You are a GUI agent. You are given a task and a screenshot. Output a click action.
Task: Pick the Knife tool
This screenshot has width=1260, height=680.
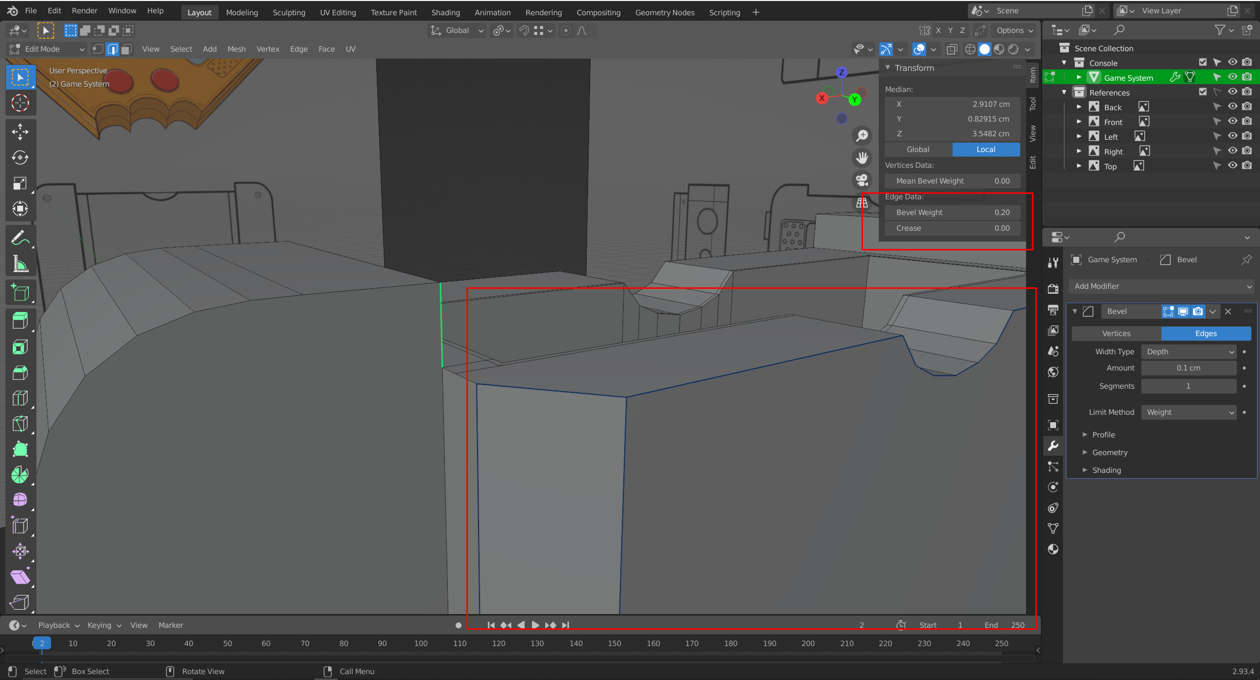(20, 424)
